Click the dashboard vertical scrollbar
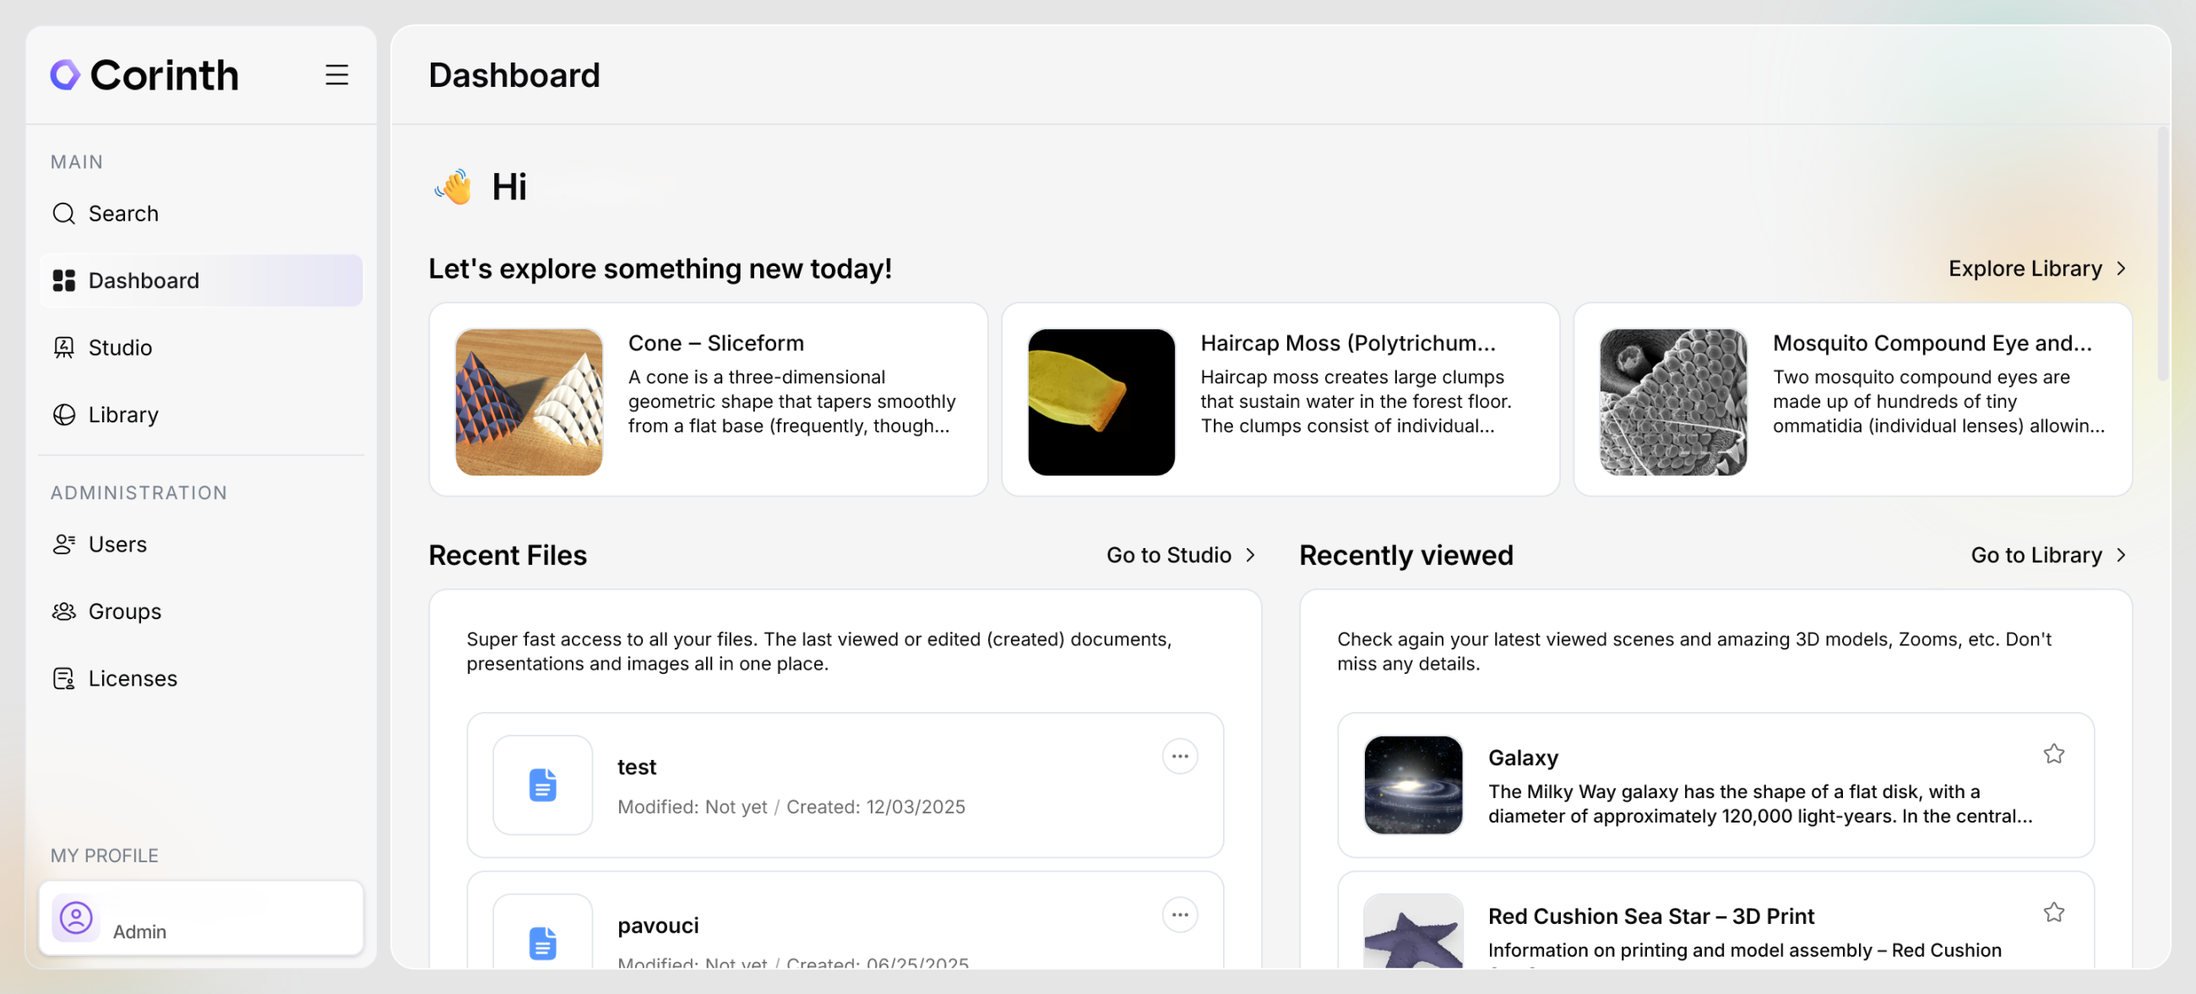 pos(2162,256)
